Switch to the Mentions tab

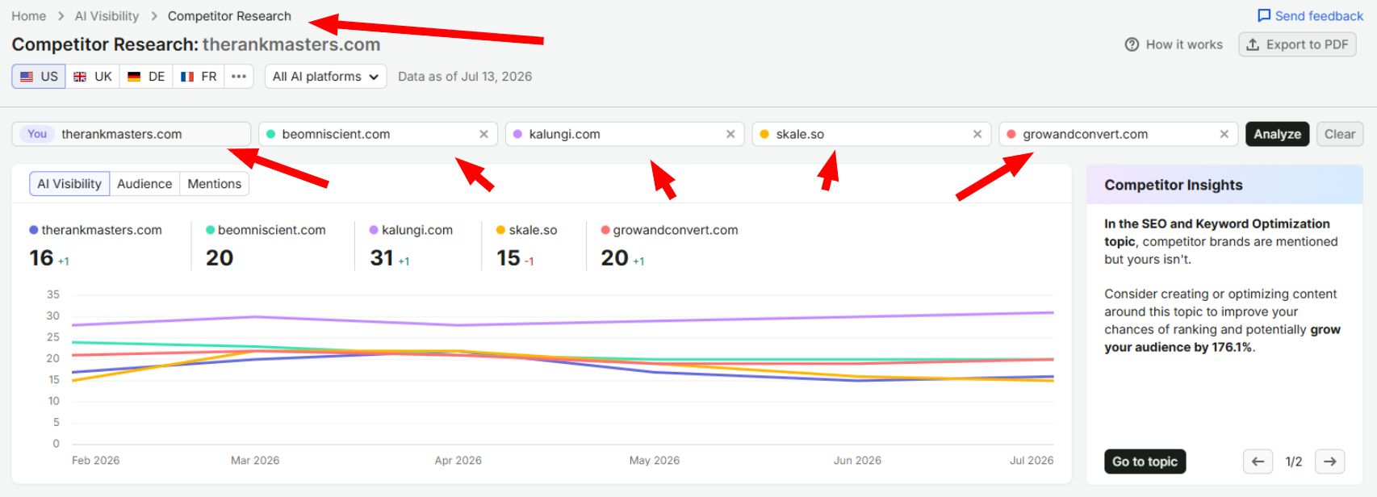214,184
